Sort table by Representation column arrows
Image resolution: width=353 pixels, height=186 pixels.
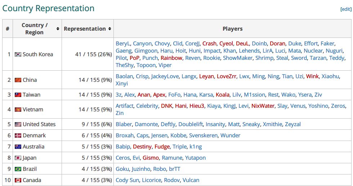pos(110,29)
